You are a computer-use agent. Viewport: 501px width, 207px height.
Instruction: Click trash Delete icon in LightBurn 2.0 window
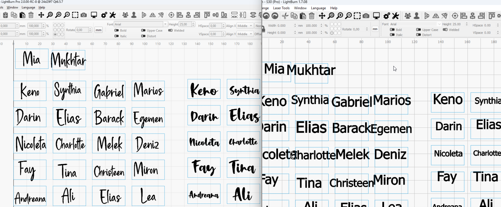(x=31, y=15)
